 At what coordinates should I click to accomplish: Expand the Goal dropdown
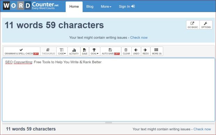(x=94, y=51)
